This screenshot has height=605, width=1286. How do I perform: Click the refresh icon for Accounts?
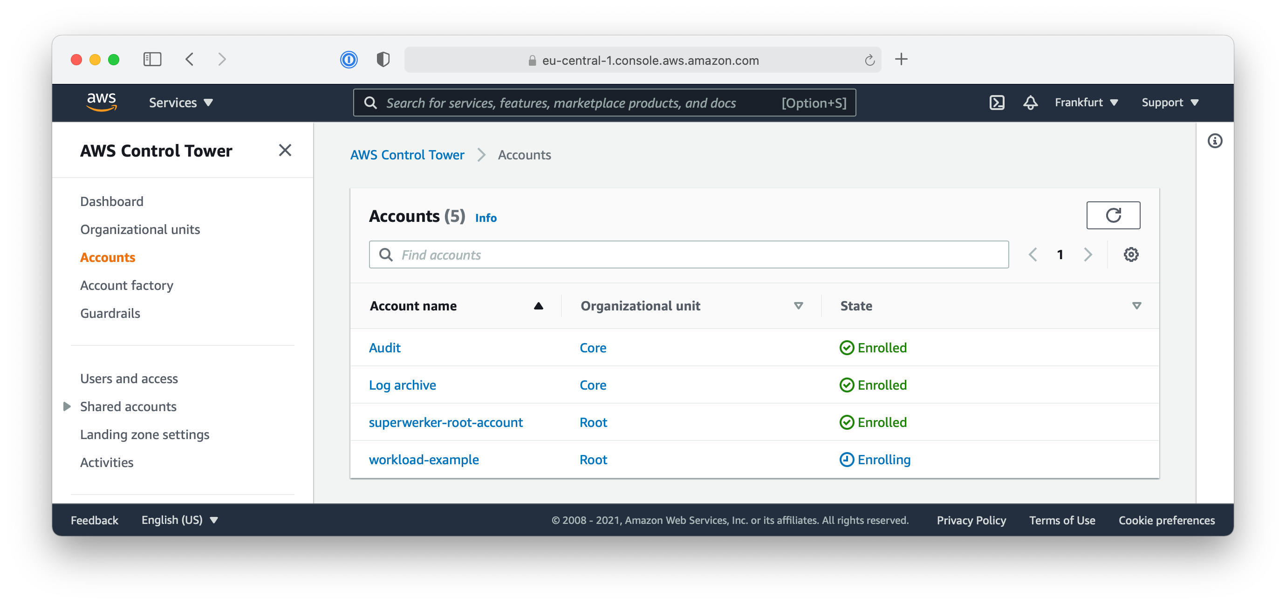tap(1113, 215)
